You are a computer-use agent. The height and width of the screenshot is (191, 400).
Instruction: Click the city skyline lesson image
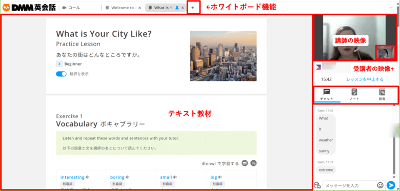click(223, 56)
